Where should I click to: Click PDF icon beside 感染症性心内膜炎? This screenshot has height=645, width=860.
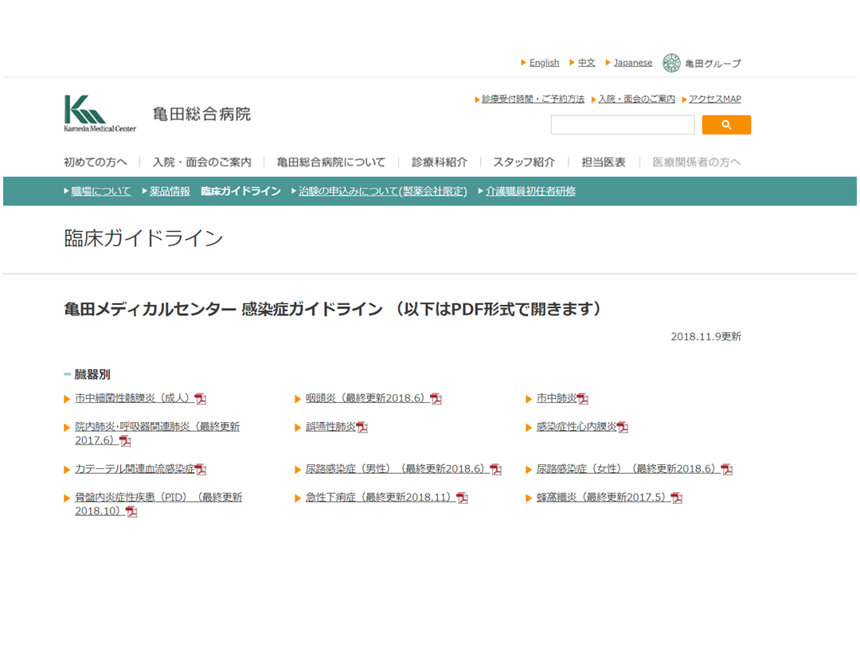(x=623, y=428)
